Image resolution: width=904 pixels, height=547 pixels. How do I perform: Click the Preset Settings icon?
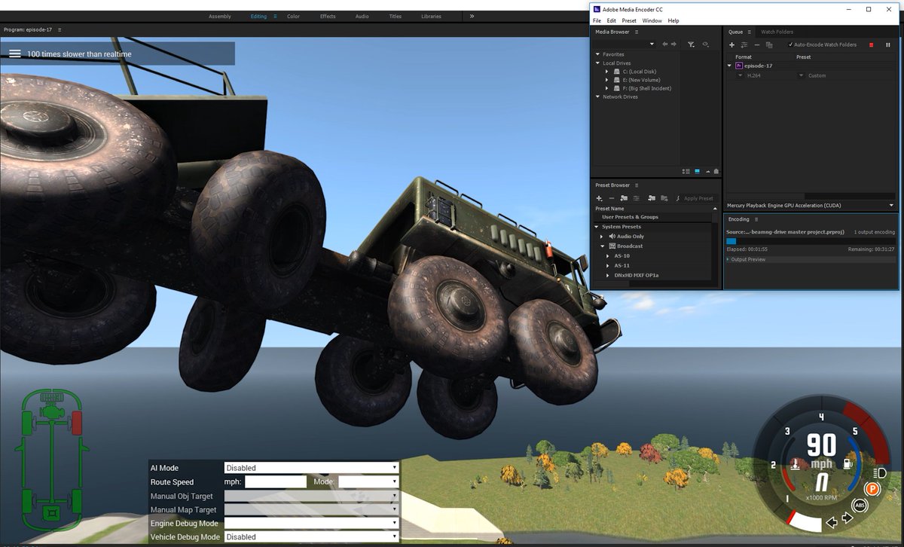[637, 198]
